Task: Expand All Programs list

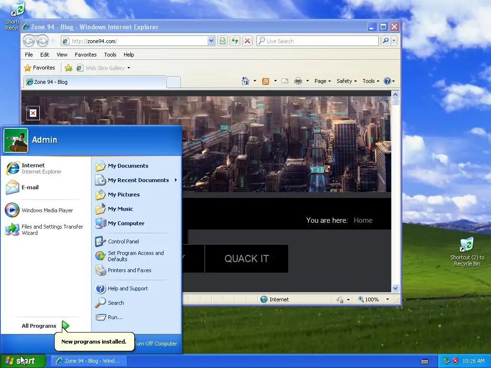Action: 46,326
